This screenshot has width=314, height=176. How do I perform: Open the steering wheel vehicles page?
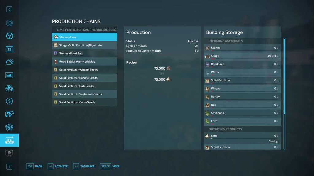click(x=9, y=36)
